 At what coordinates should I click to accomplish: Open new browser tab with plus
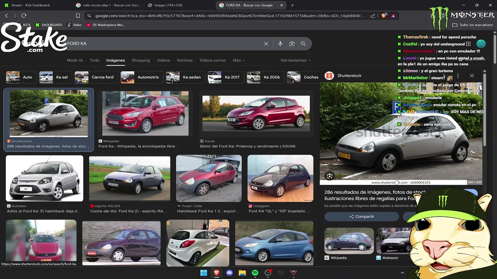pyautogui.click(x=292, y=5)
